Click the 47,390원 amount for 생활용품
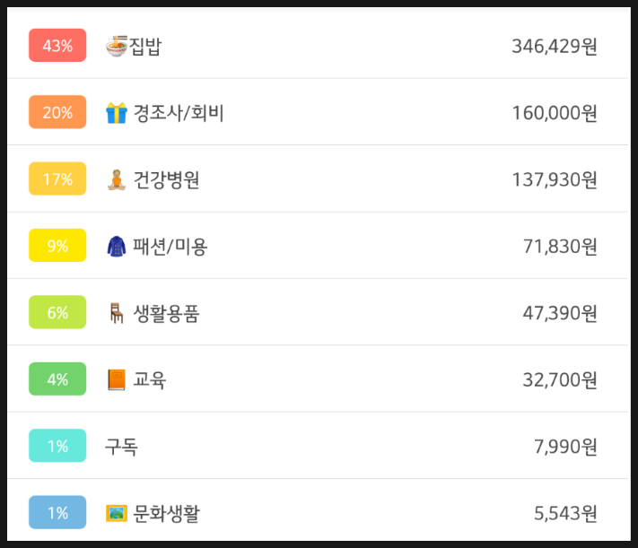This screenshot has height=548, width=638. [560, 313]
